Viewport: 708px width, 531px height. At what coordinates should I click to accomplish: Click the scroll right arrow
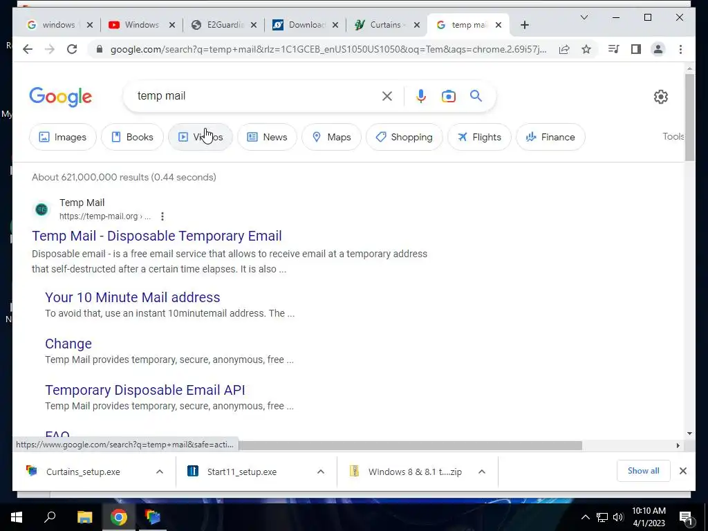click(x=678, y=446)
